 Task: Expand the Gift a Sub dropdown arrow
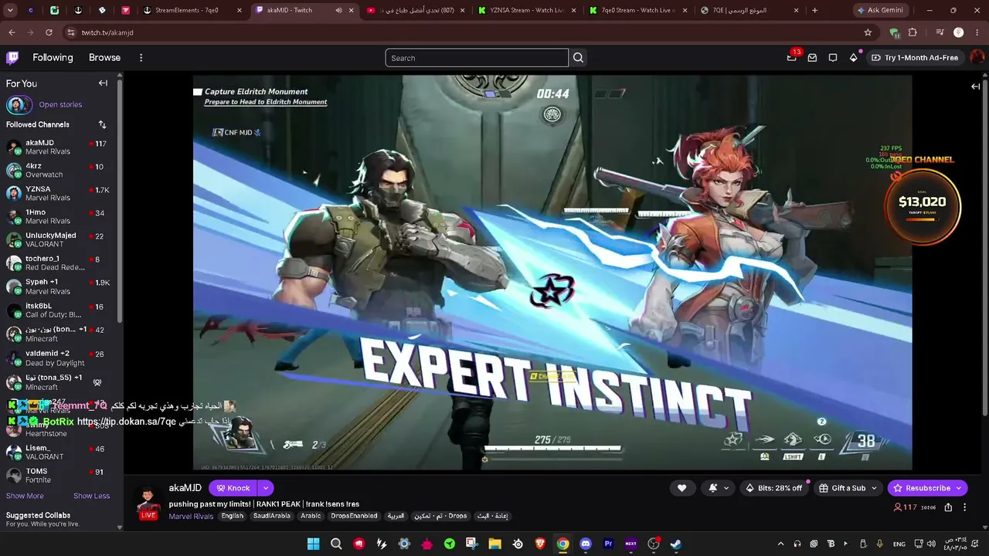[x=875, y=488]
